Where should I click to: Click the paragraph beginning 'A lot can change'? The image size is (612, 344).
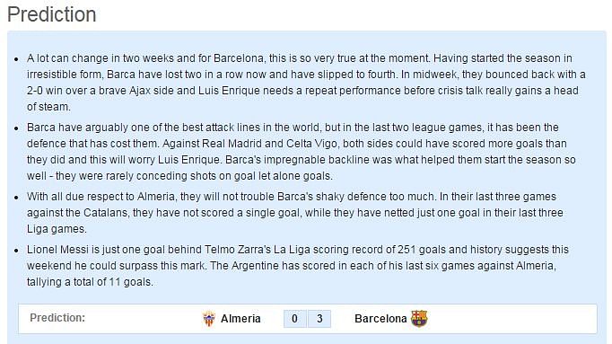point(306,83)
